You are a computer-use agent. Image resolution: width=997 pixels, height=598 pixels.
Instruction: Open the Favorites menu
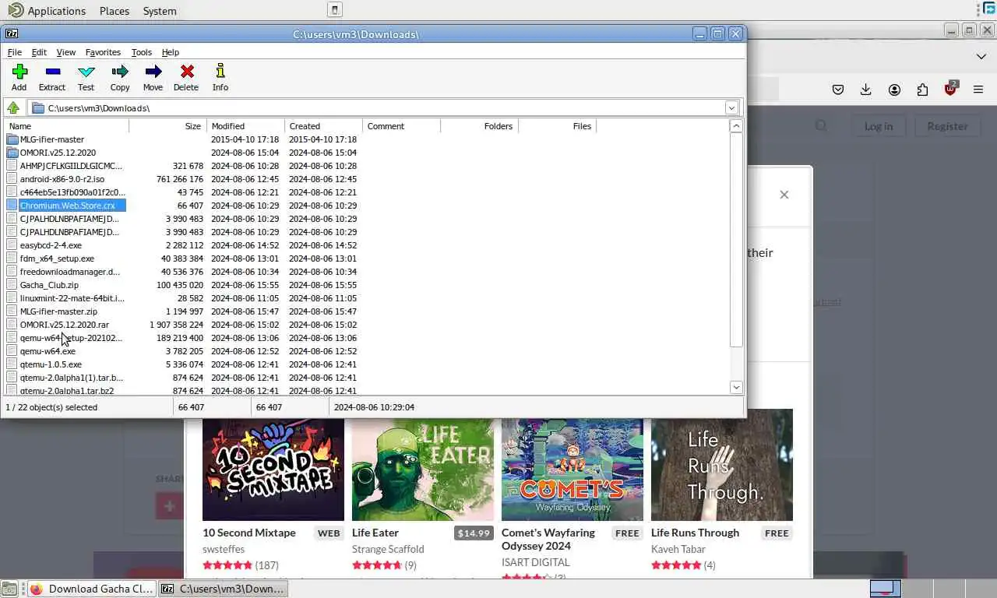pos(103,52)
